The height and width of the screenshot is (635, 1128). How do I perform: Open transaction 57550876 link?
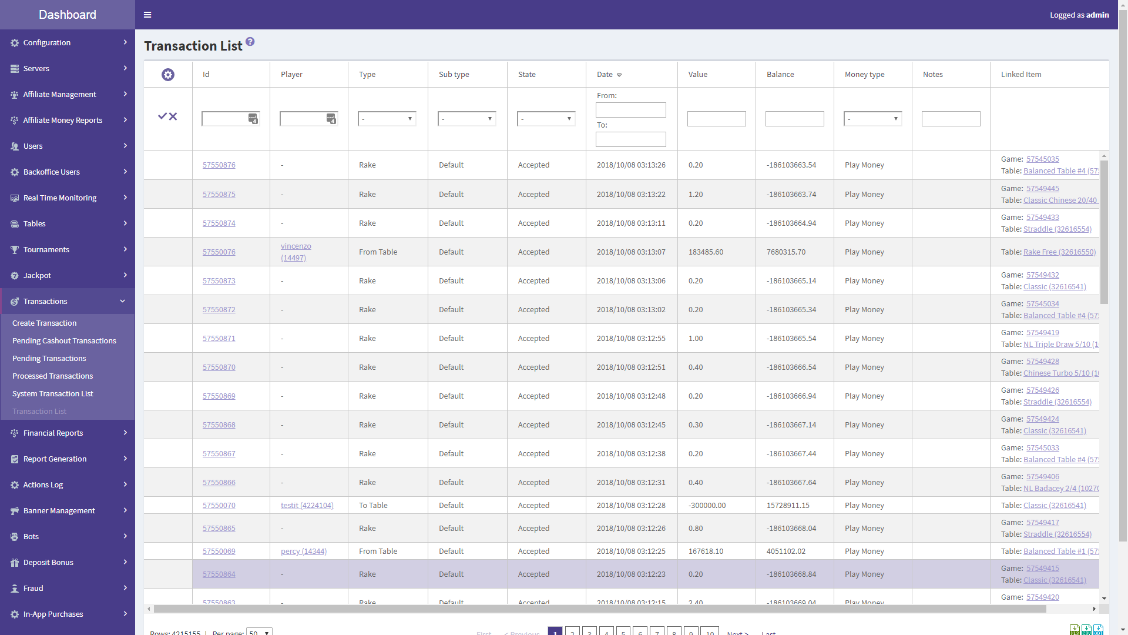coord(219,165)
